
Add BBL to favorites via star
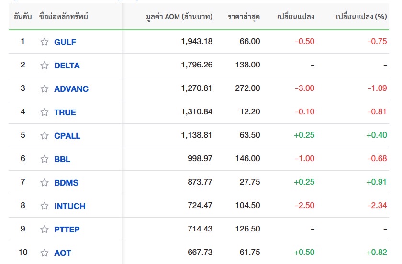point(45,159)
